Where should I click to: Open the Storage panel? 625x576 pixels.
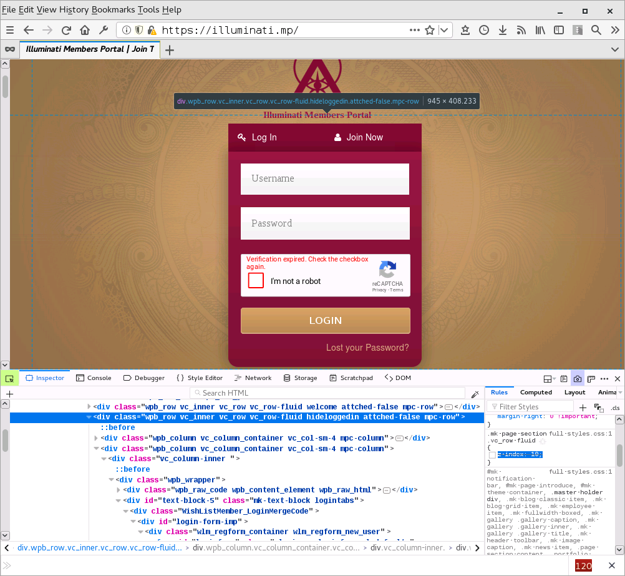pyautogui.click(x=300, y=378)
